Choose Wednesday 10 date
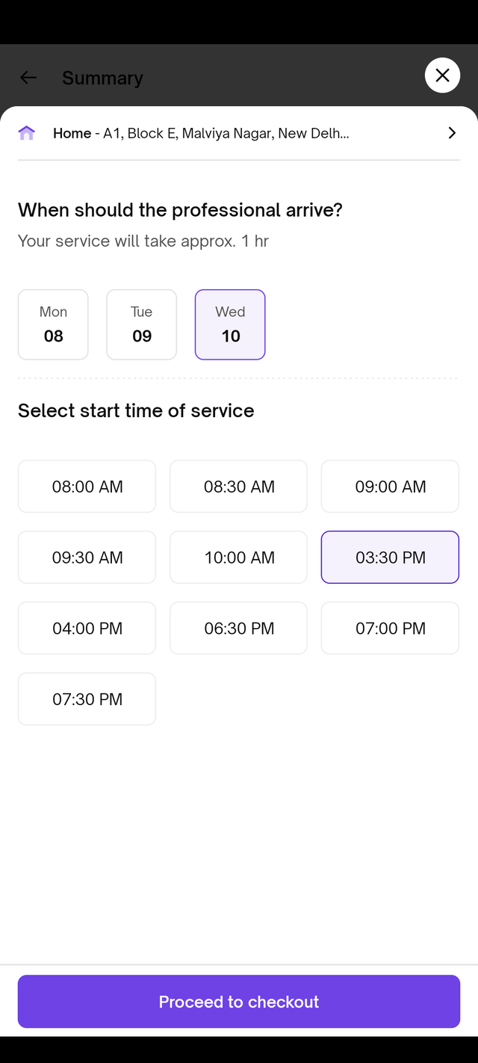Viewport: 478px width, 1063px height. pyautogui.click(x=230, y=324)
